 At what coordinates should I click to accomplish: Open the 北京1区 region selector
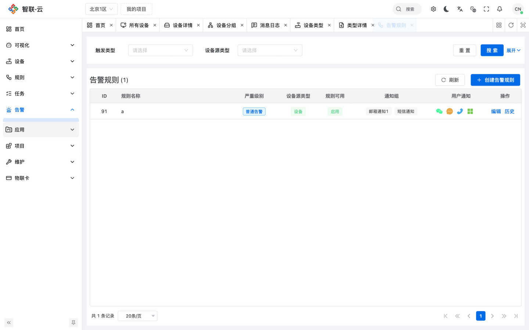[x=101, y=9]
